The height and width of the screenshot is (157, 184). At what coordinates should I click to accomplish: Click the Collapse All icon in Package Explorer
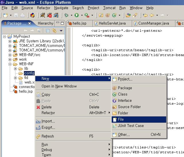[x=48, y=31]
